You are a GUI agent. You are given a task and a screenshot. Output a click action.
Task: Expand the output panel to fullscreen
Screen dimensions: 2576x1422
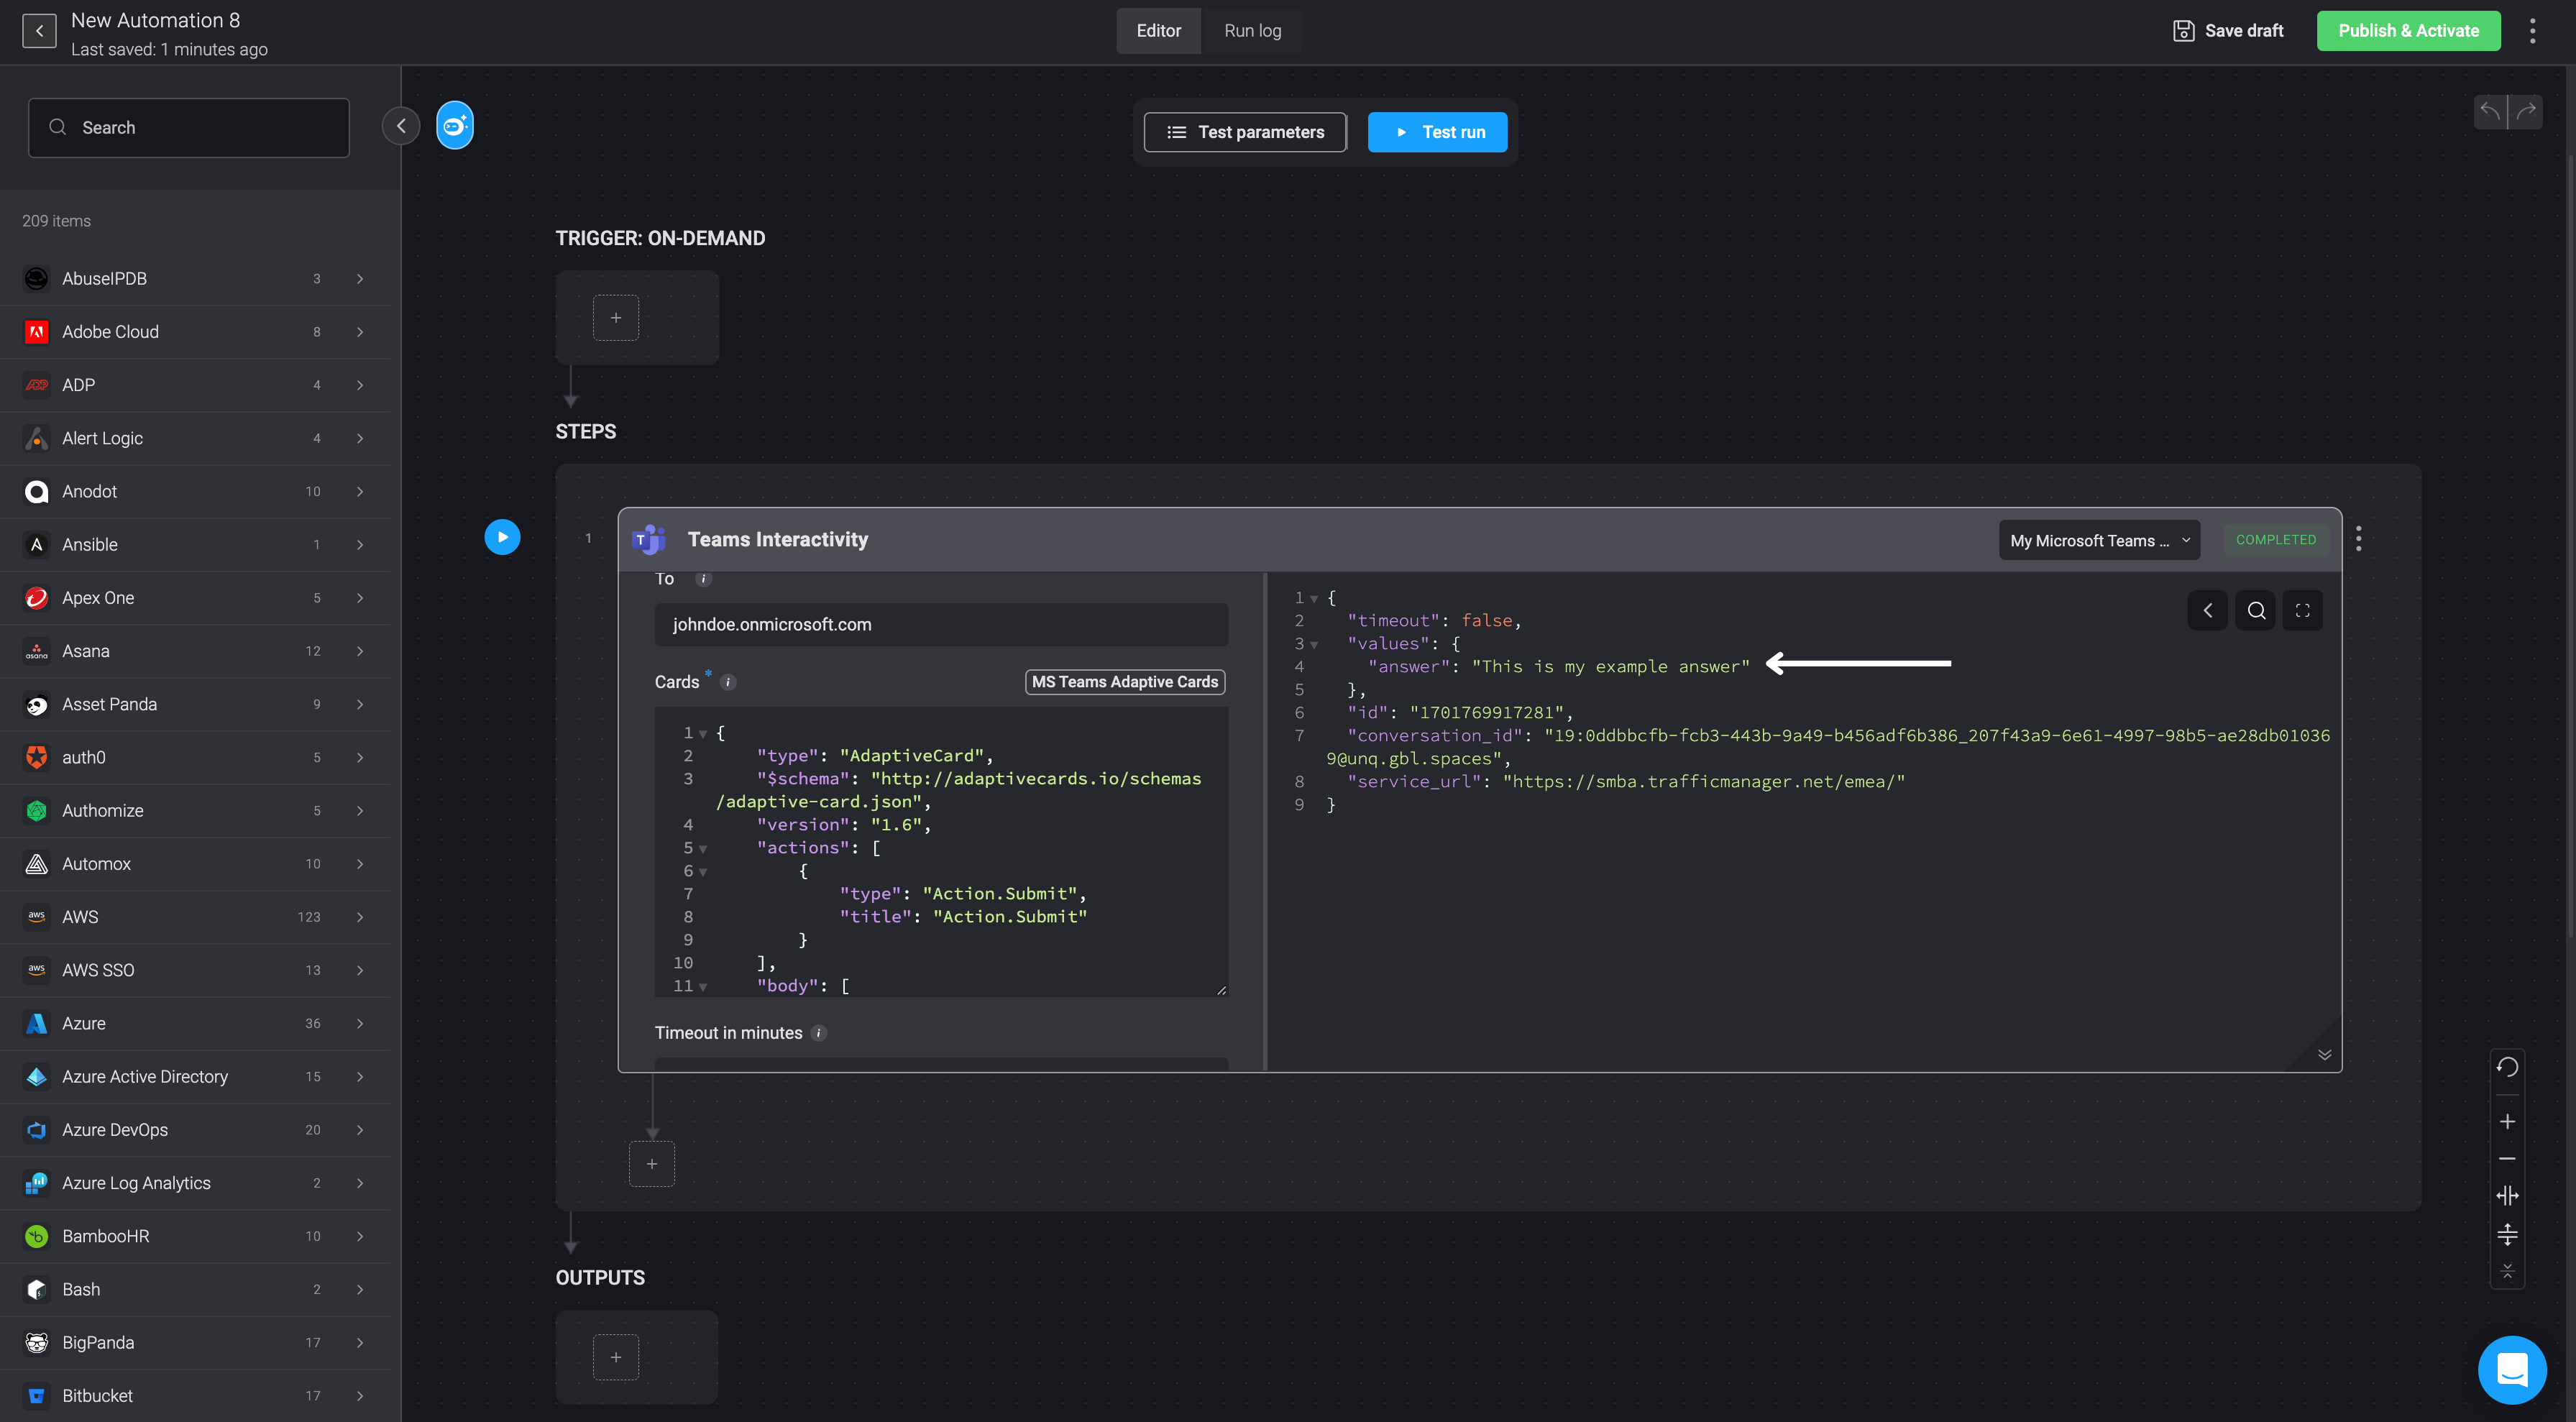[x=2303, y=610]
